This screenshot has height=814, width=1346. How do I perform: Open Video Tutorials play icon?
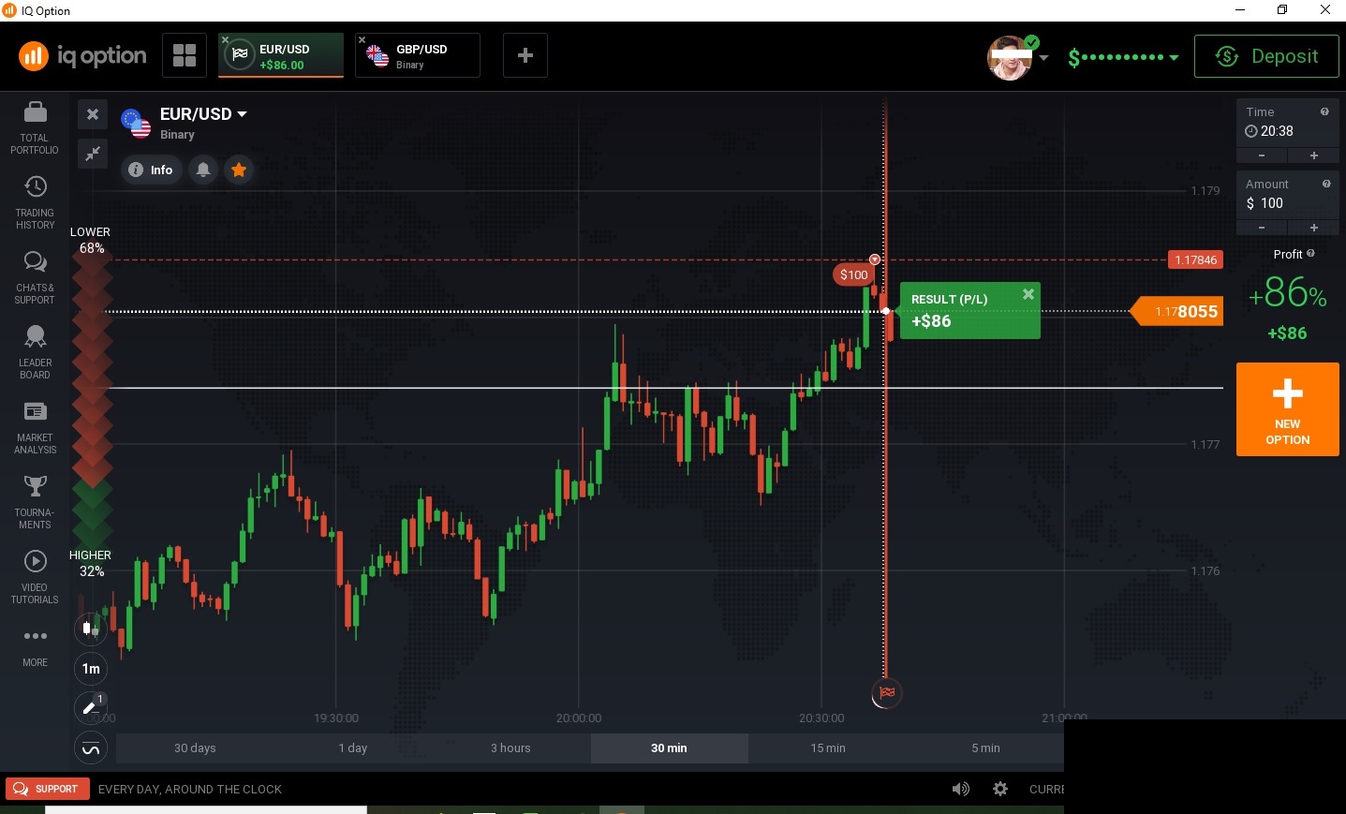pos(35,561)
